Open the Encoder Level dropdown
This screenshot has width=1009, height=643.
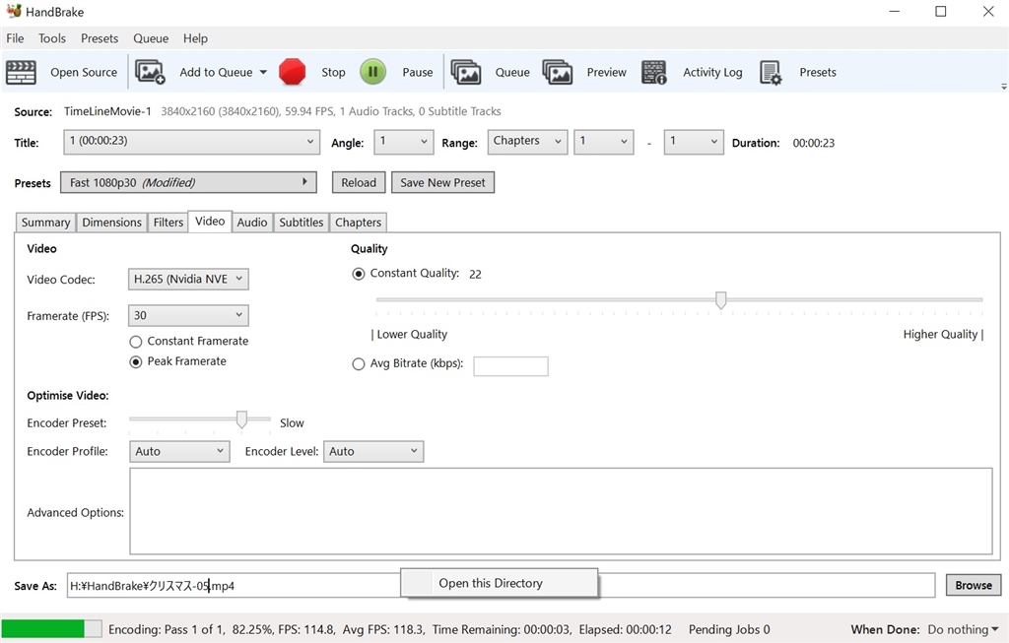(373, 451)
